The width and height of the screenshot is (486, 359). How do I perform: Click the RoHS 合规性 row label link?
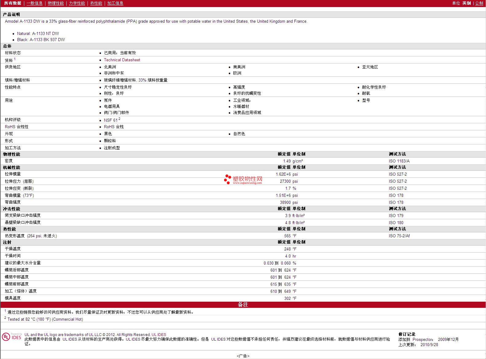tap(17, 127)
